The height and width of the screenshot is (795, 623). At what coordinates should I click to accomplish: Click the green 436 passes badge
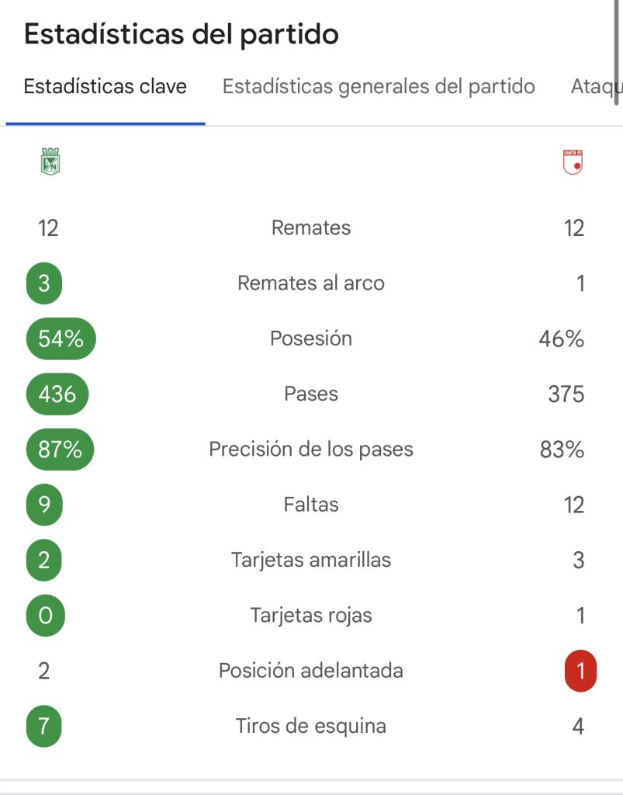[57, 394]
